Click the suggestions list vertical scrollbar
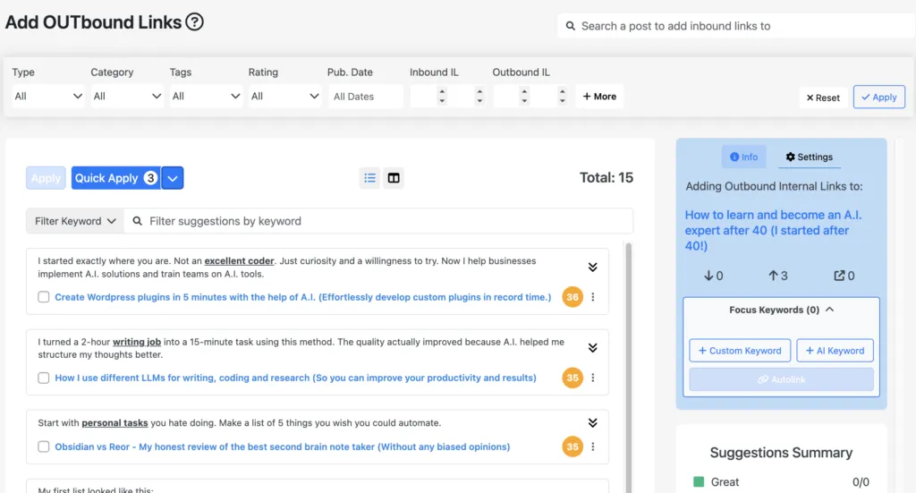This screenshot has width=916, height=493. coord(628,358)
